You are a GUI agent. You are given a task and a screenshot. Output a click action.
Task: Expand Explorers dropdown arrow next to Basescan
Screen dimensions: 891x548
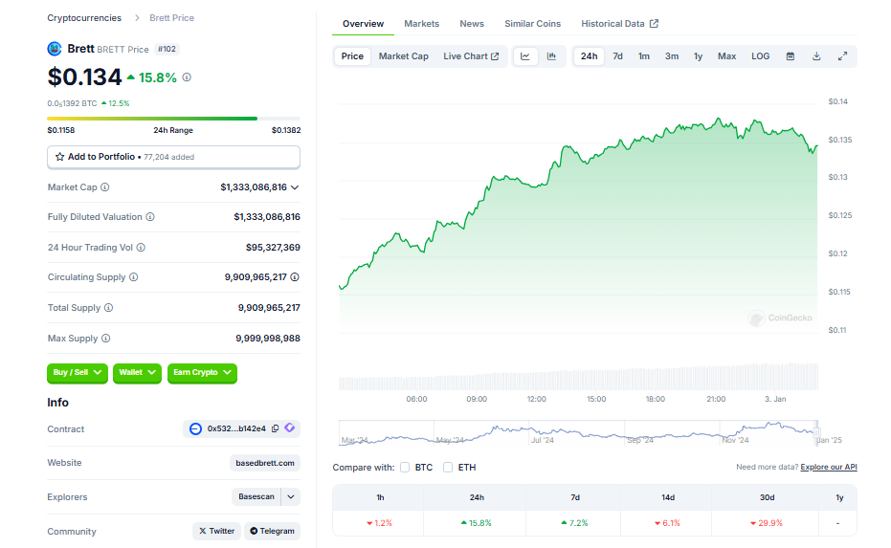pyautogui.click(x=291, y=497)
